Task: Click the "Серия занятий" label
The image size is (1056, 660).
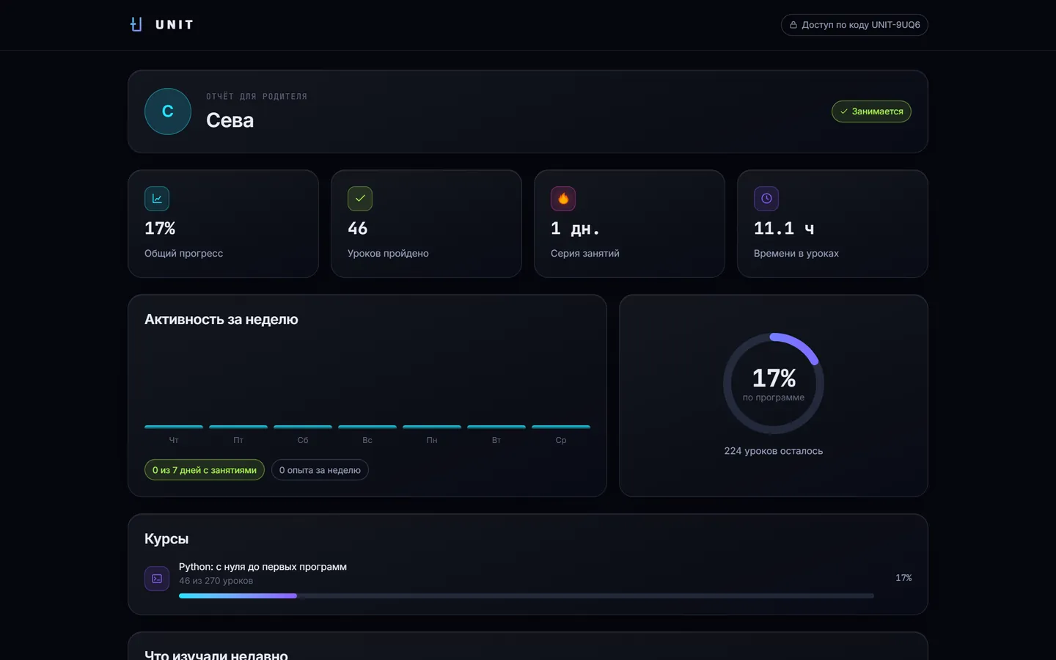Action: (585, 254)
